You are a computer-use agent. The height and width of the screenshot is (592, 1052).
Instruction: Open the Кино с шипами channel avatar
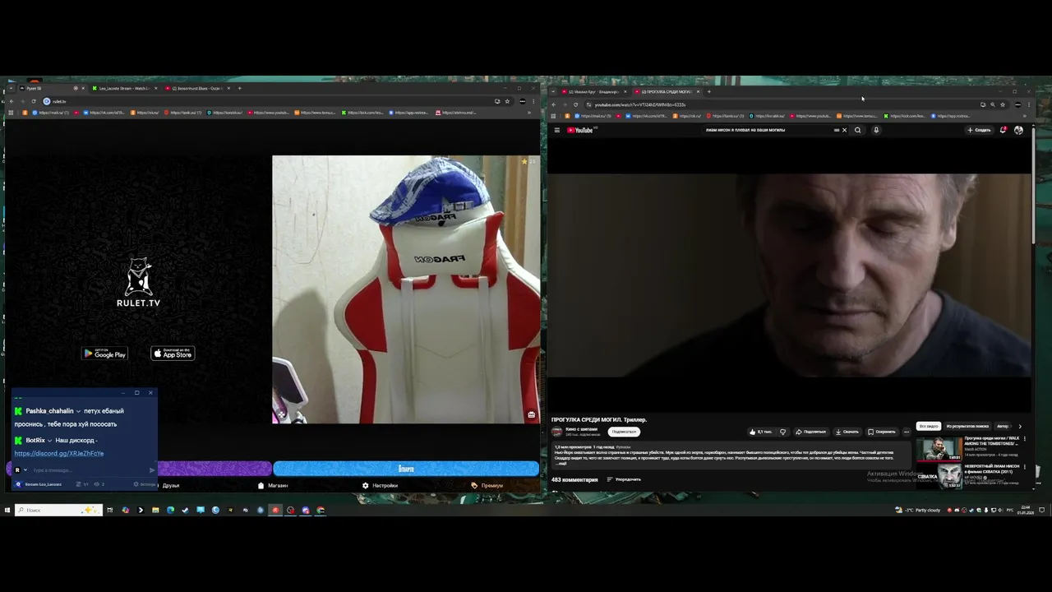557,432
